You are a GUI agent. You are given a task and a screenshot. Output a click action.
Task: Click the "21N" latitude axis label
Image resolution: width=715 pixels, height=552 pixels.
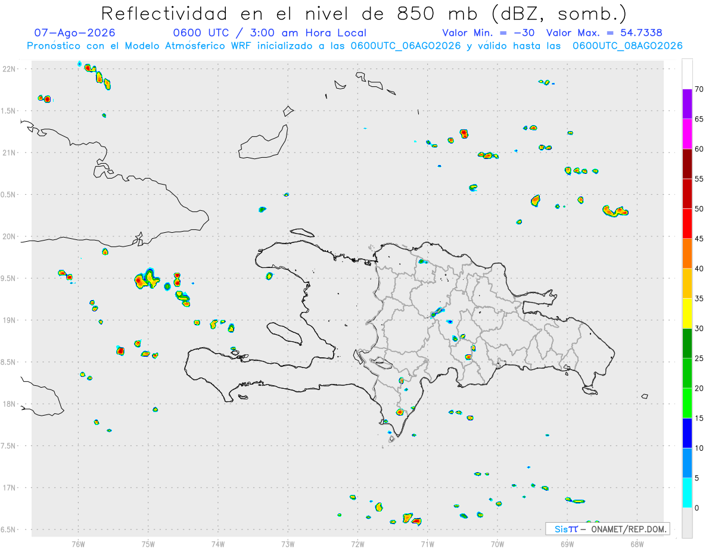[10, 152]
